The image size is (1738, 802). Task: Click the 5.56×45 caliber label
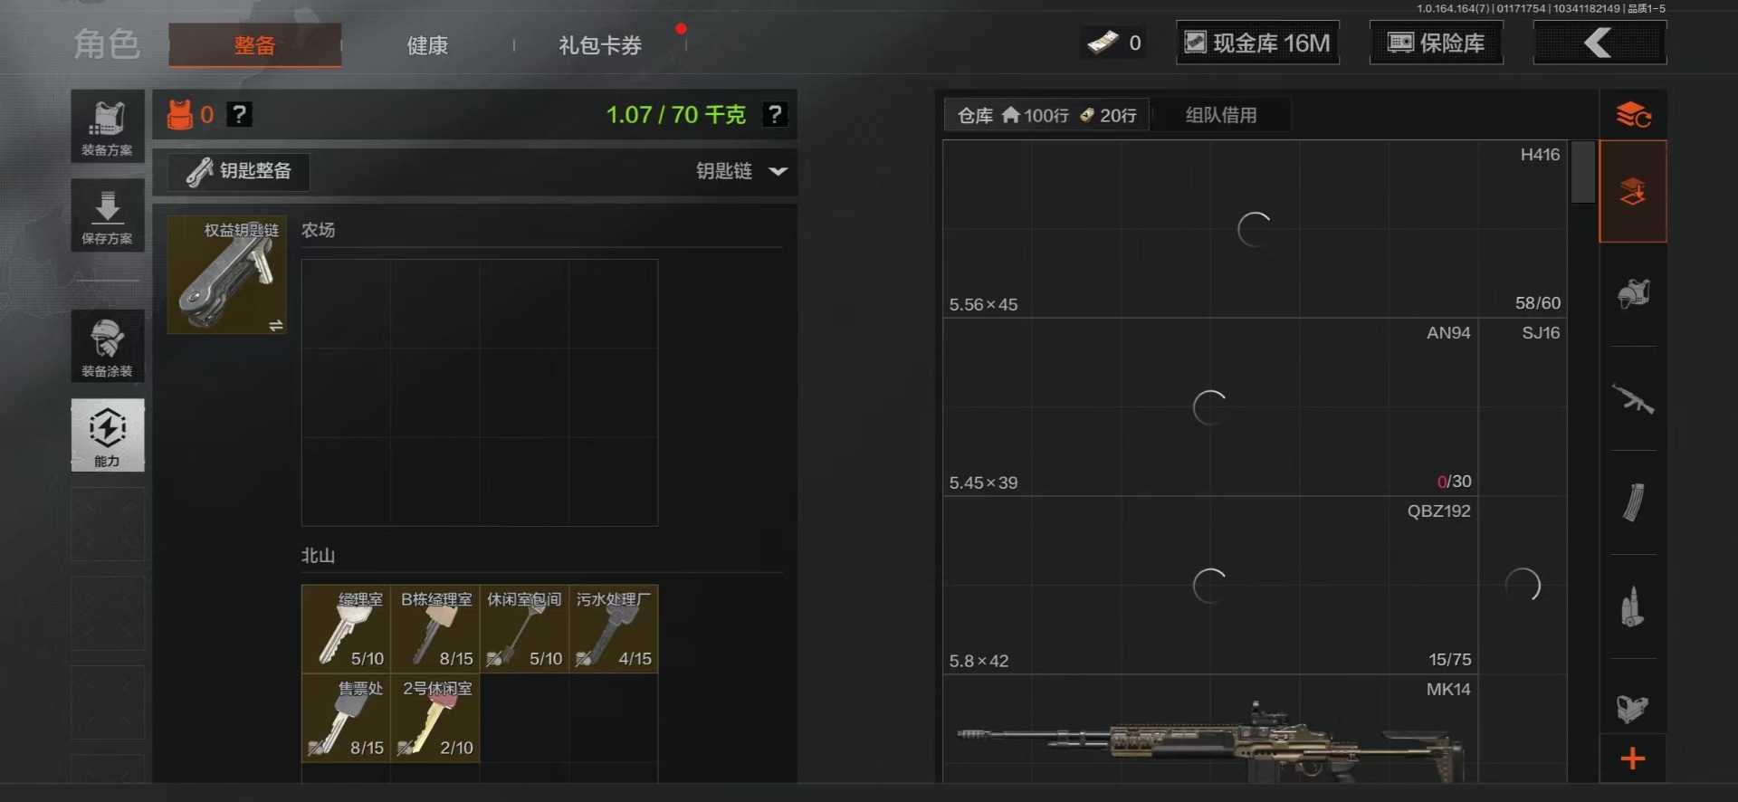983,305
